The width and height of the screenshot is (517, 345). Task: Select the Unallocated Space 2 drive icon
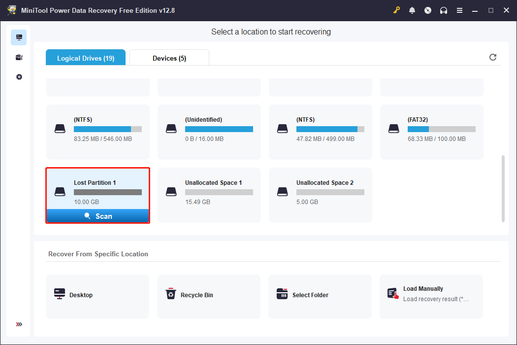coord(282,192)
